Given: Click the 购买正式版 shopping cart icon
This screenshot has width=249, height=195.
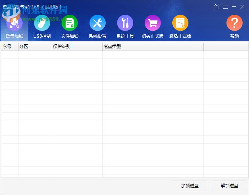Looking at the screenshot, I should click(x=153, y=23).
